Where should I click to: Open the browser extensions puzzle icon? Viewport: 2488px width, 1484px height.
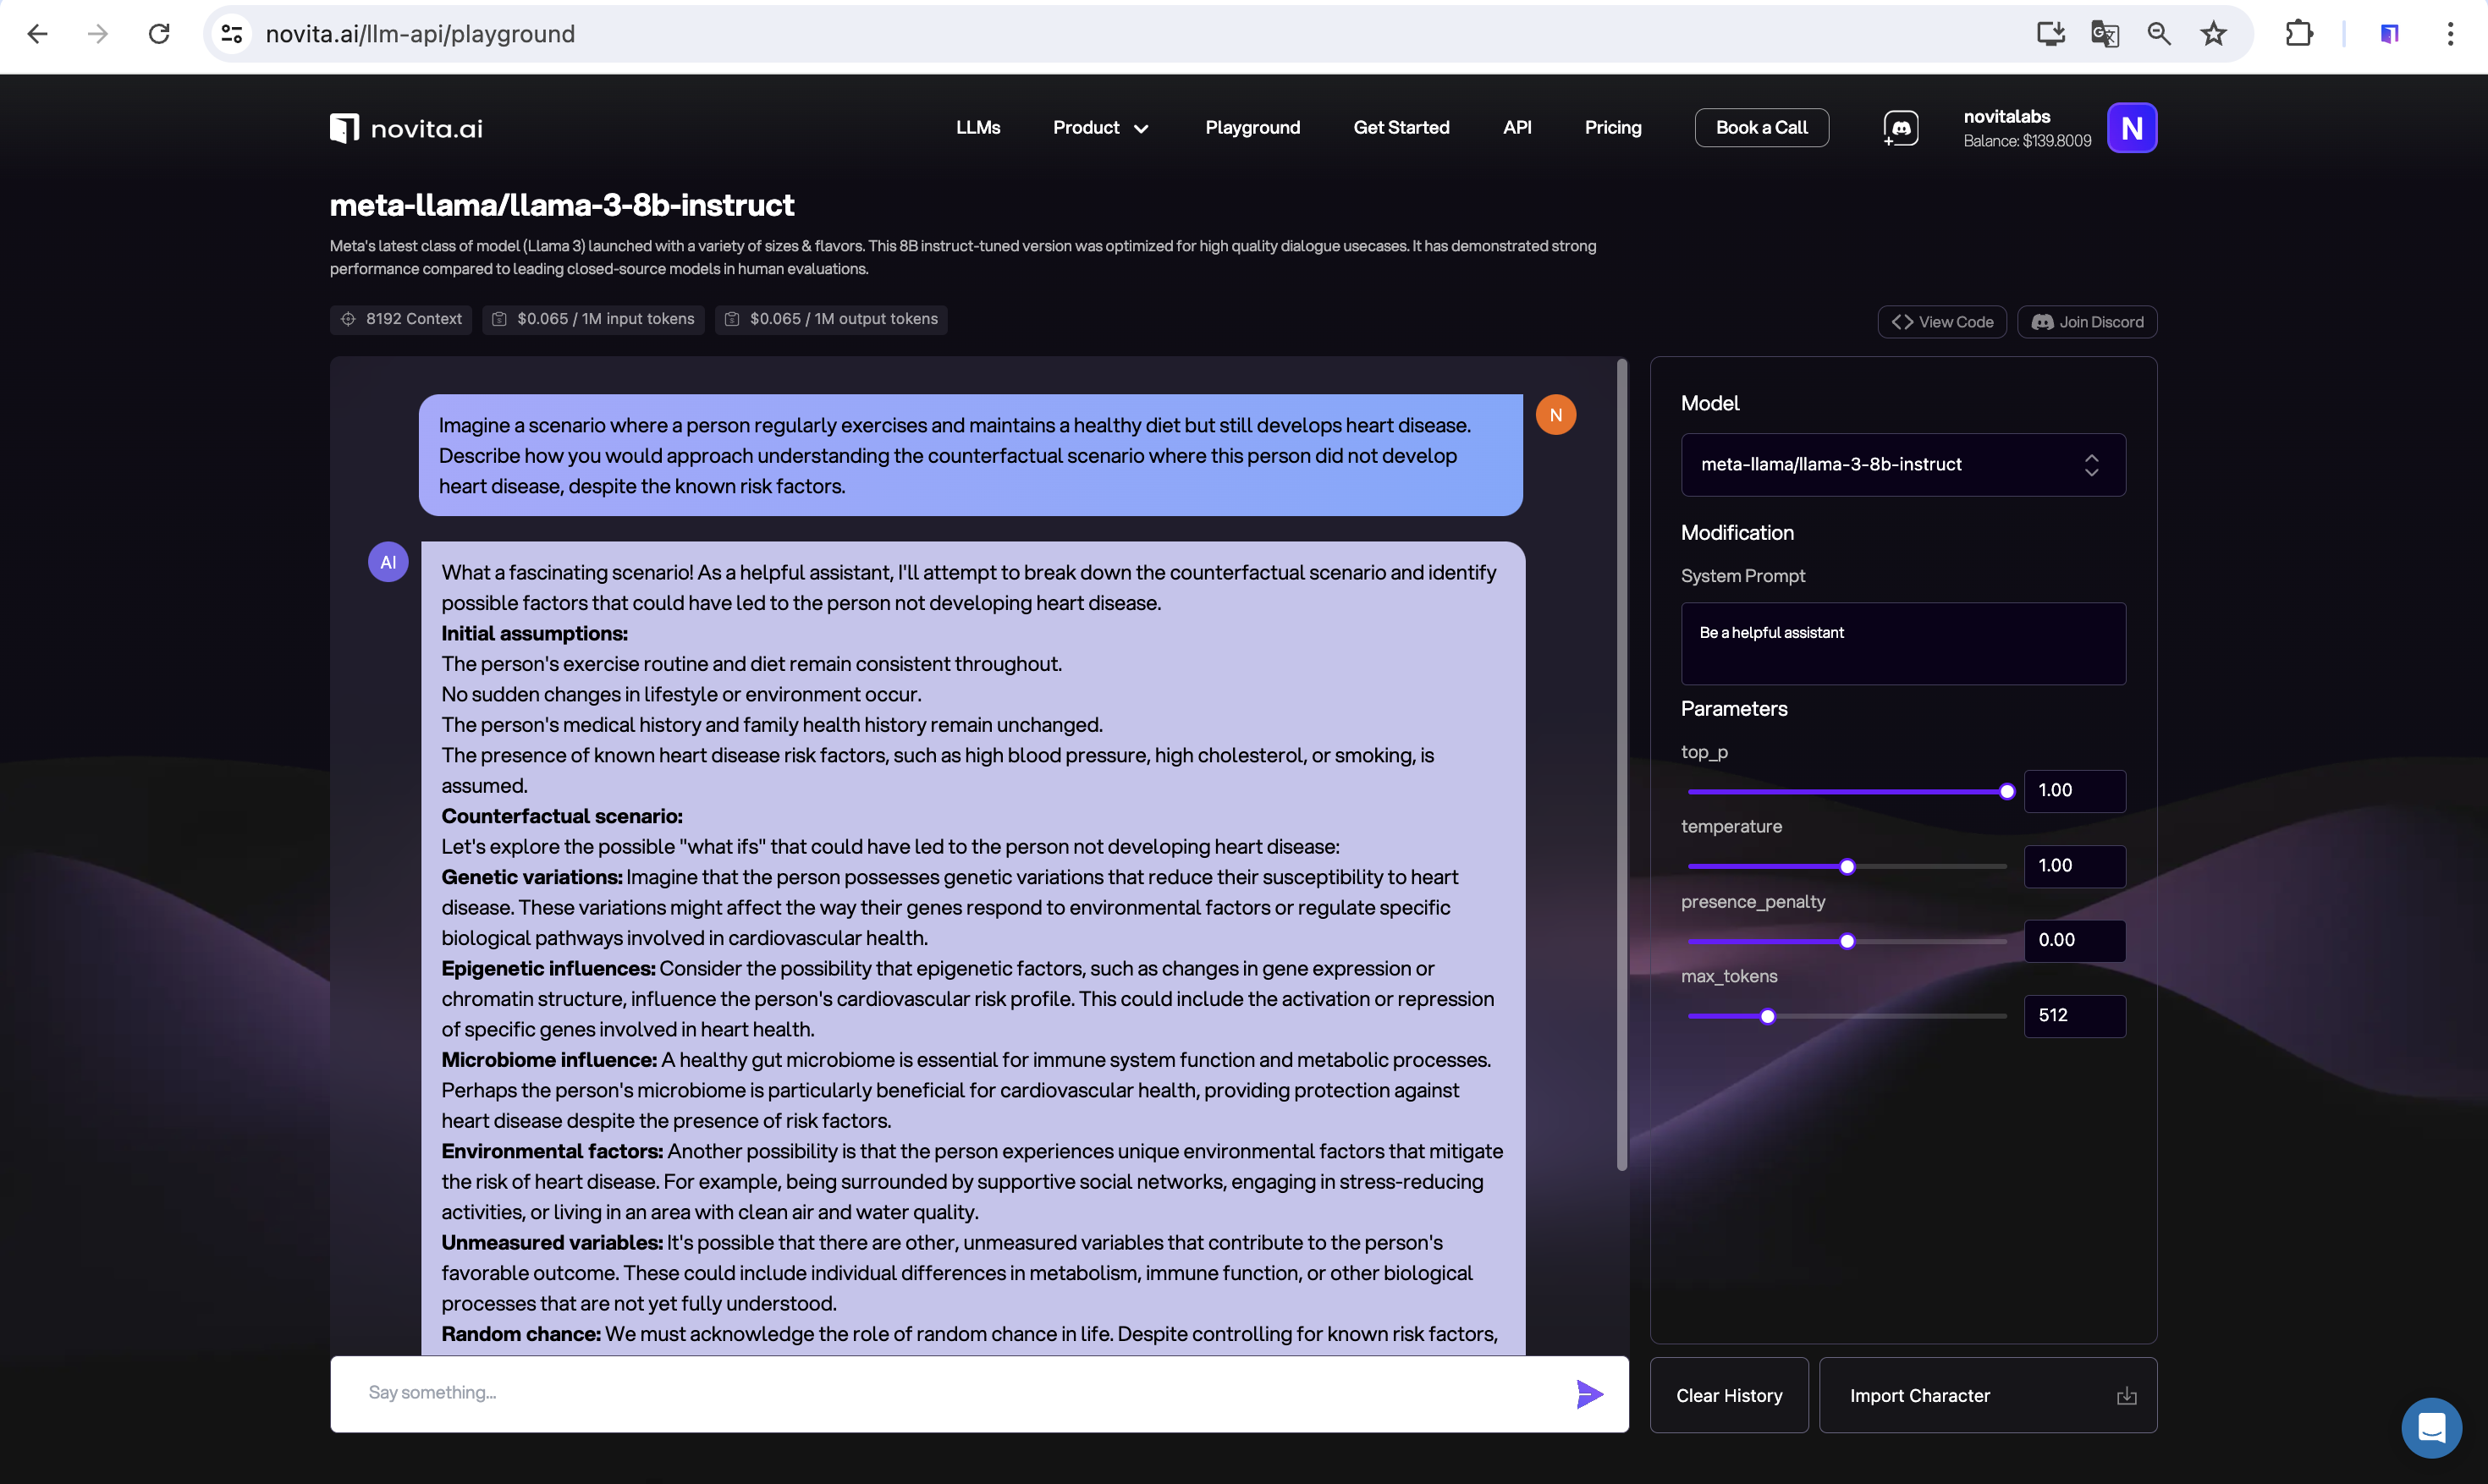(x=2298, y=34)
